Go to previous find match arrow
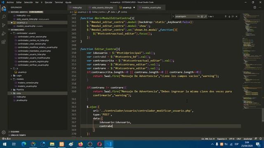This screenshot has width=264, height=148. (226, 16)
